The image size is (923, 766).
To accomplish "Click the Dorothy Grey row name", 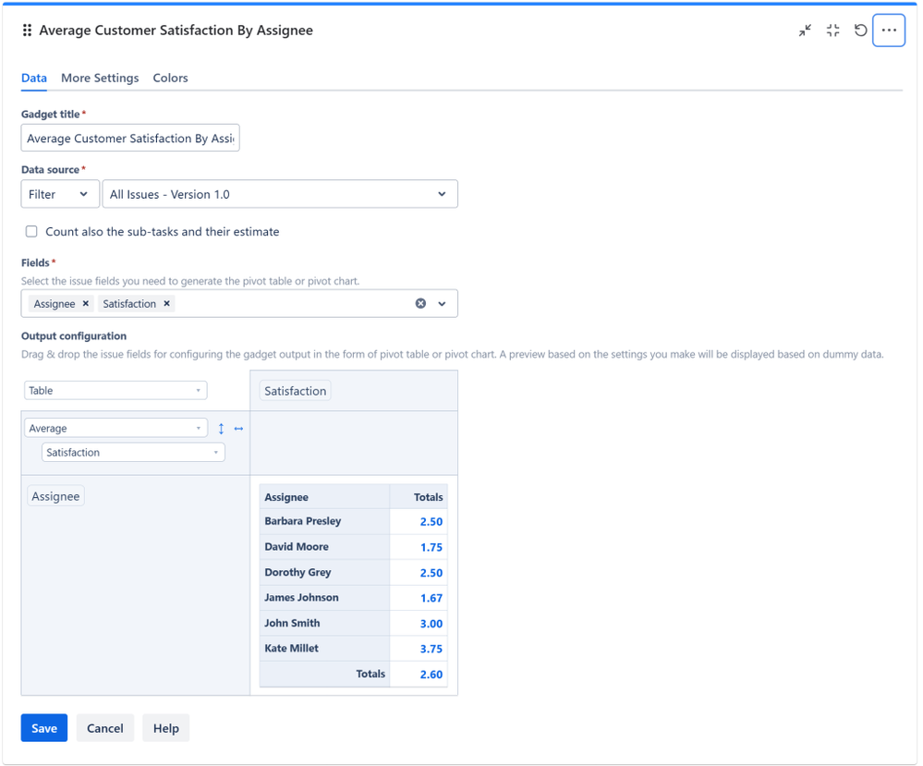I will 298,572.
